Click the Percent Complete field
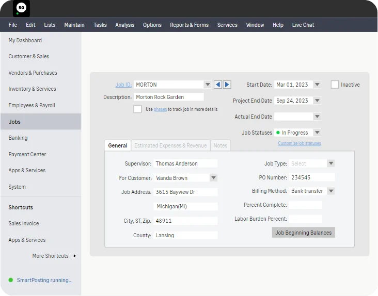Screen dimensions: 378x296 [x=306, y=205]
